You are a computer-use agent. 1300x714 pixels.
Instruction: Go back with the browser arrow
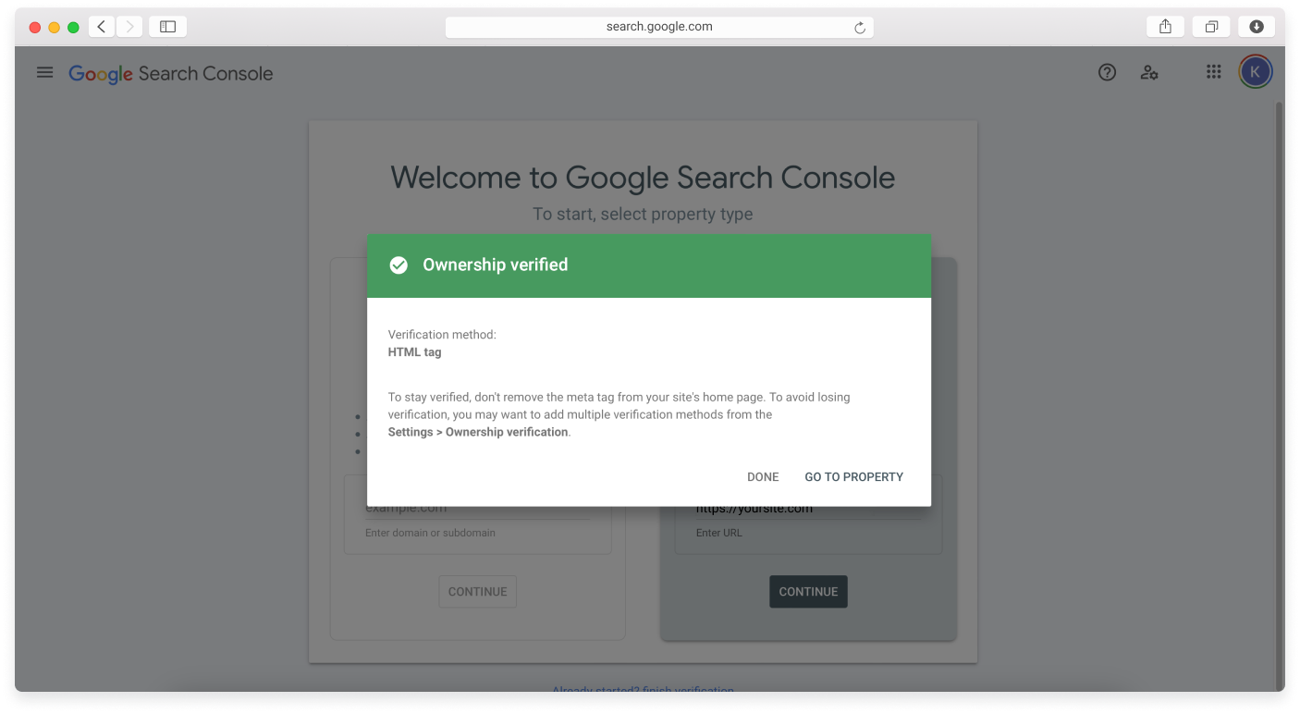point(102,27)
